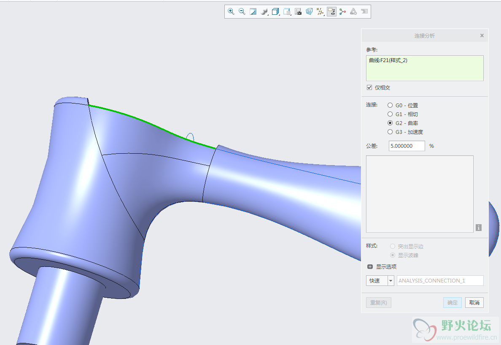Select the G2 - 曲率 connection option
Screen dimensions: 501x345
tap(390, 123)
